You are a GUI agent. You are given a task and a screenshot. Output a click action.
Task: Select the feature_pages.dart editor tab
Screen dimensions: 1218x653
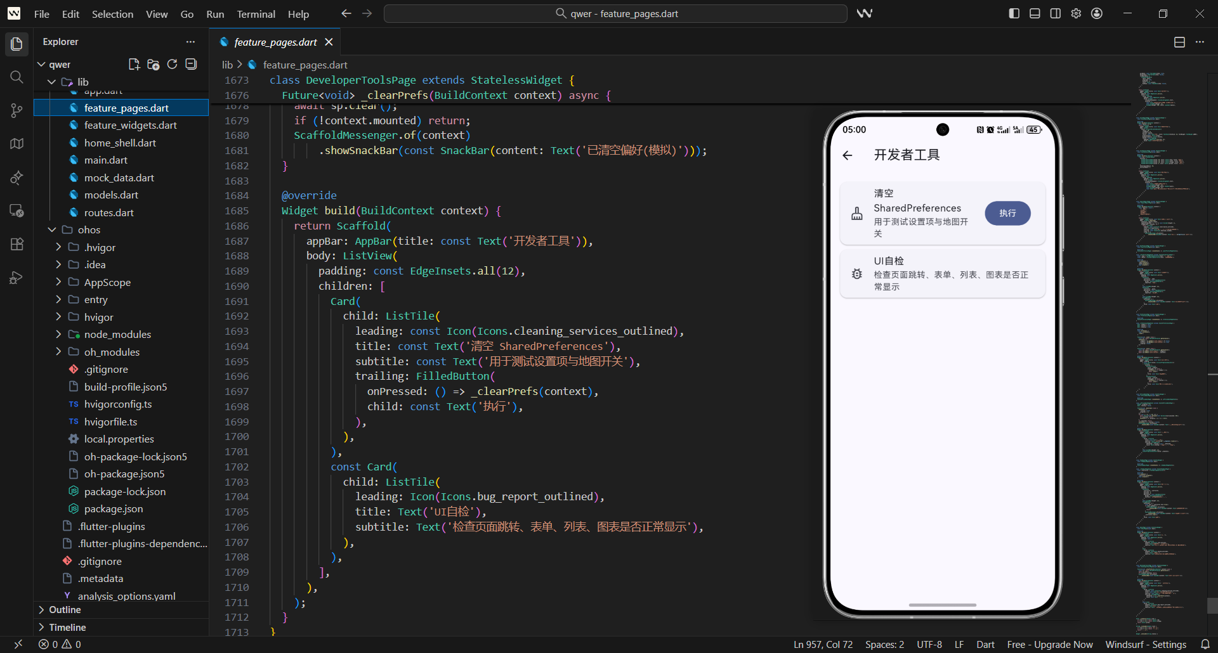tap(275, 42)
